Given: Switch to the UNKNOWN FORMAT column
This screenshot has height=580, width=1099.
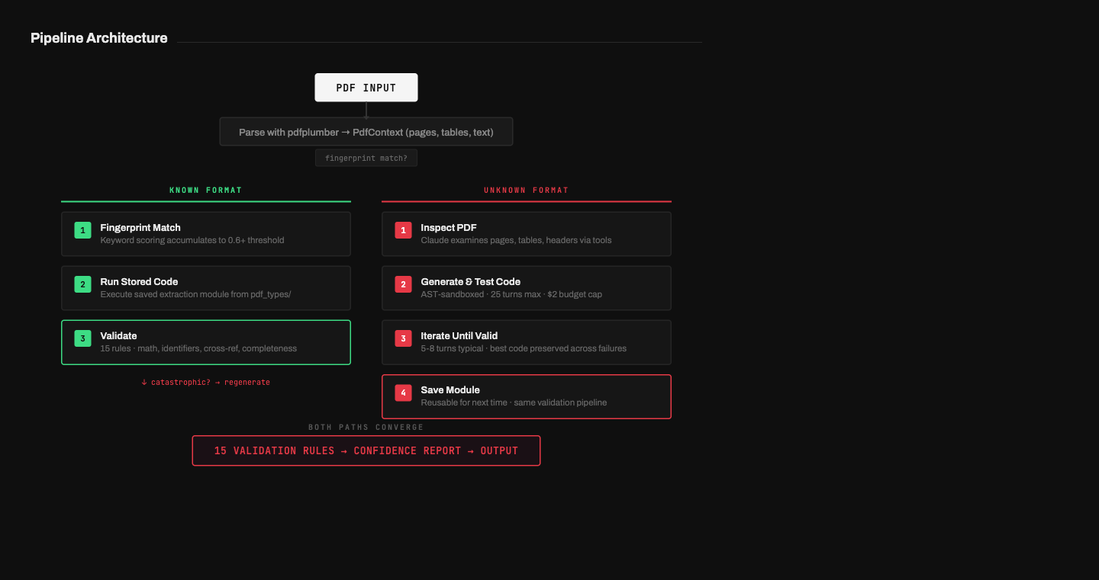Looking at the screenshot, I should (x=526, y=190).
